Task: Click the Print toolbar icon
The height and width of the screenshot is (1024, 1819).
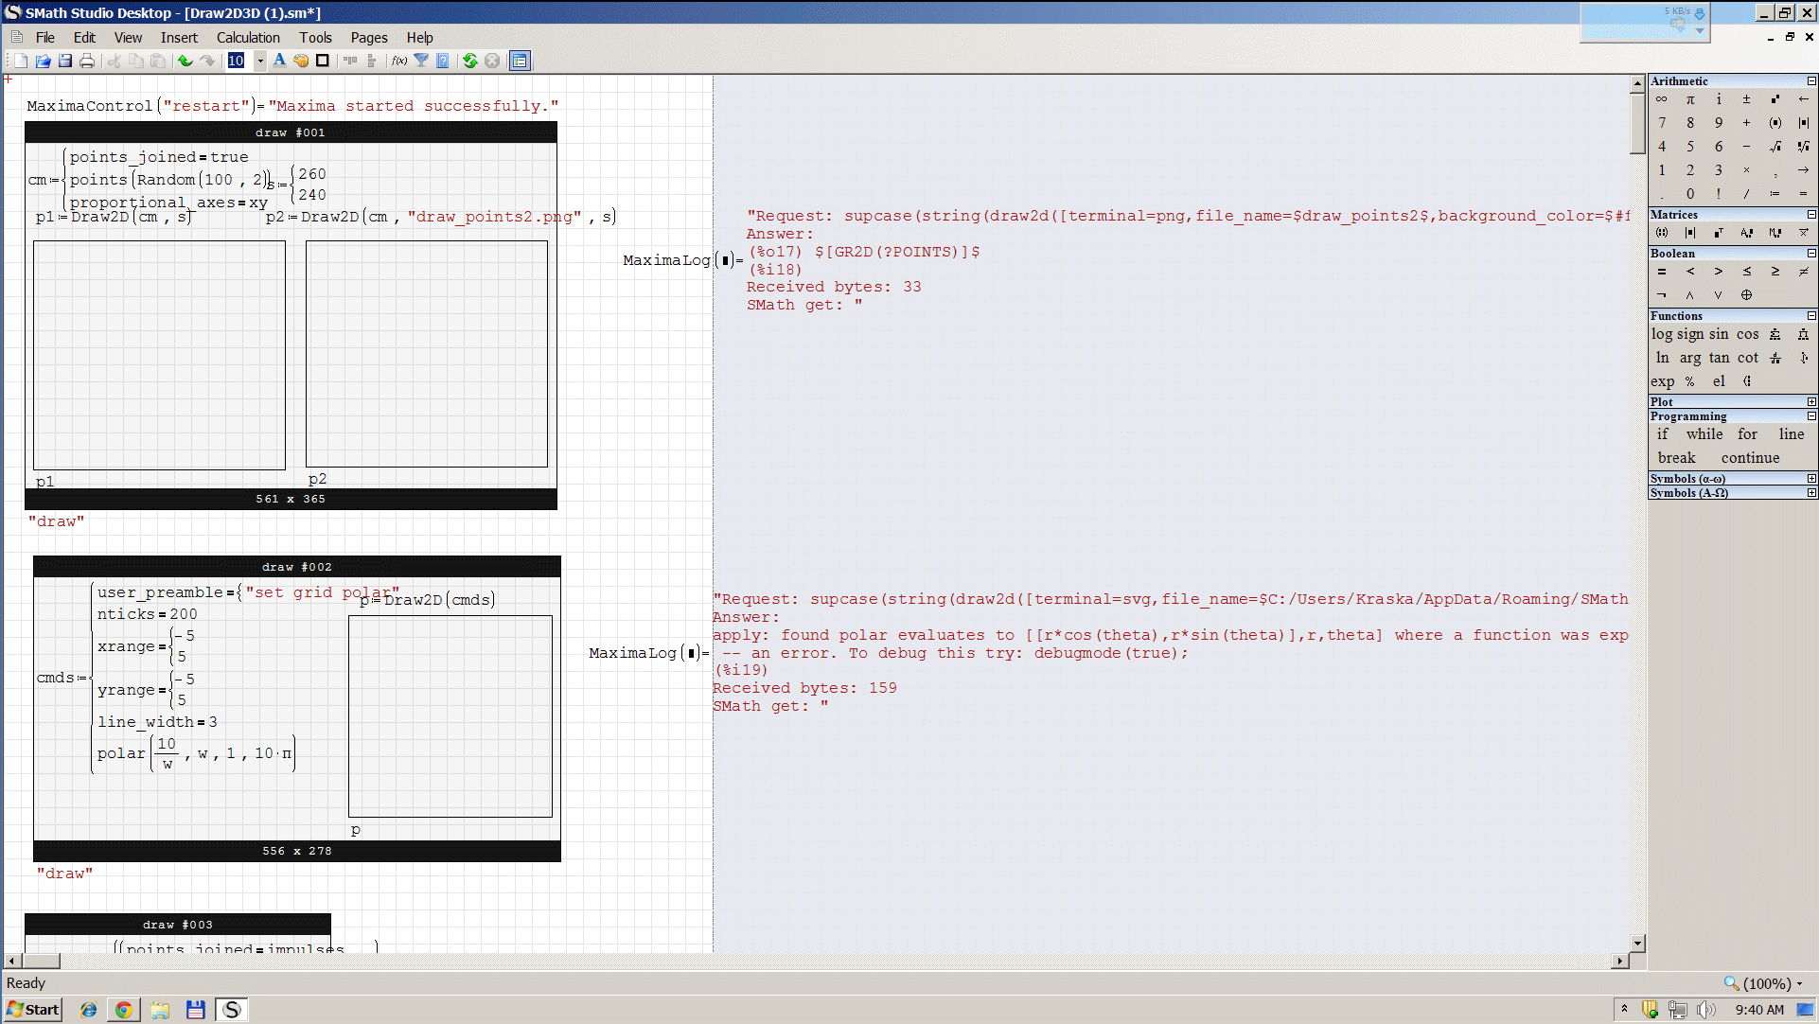Action: pos(87,62)
